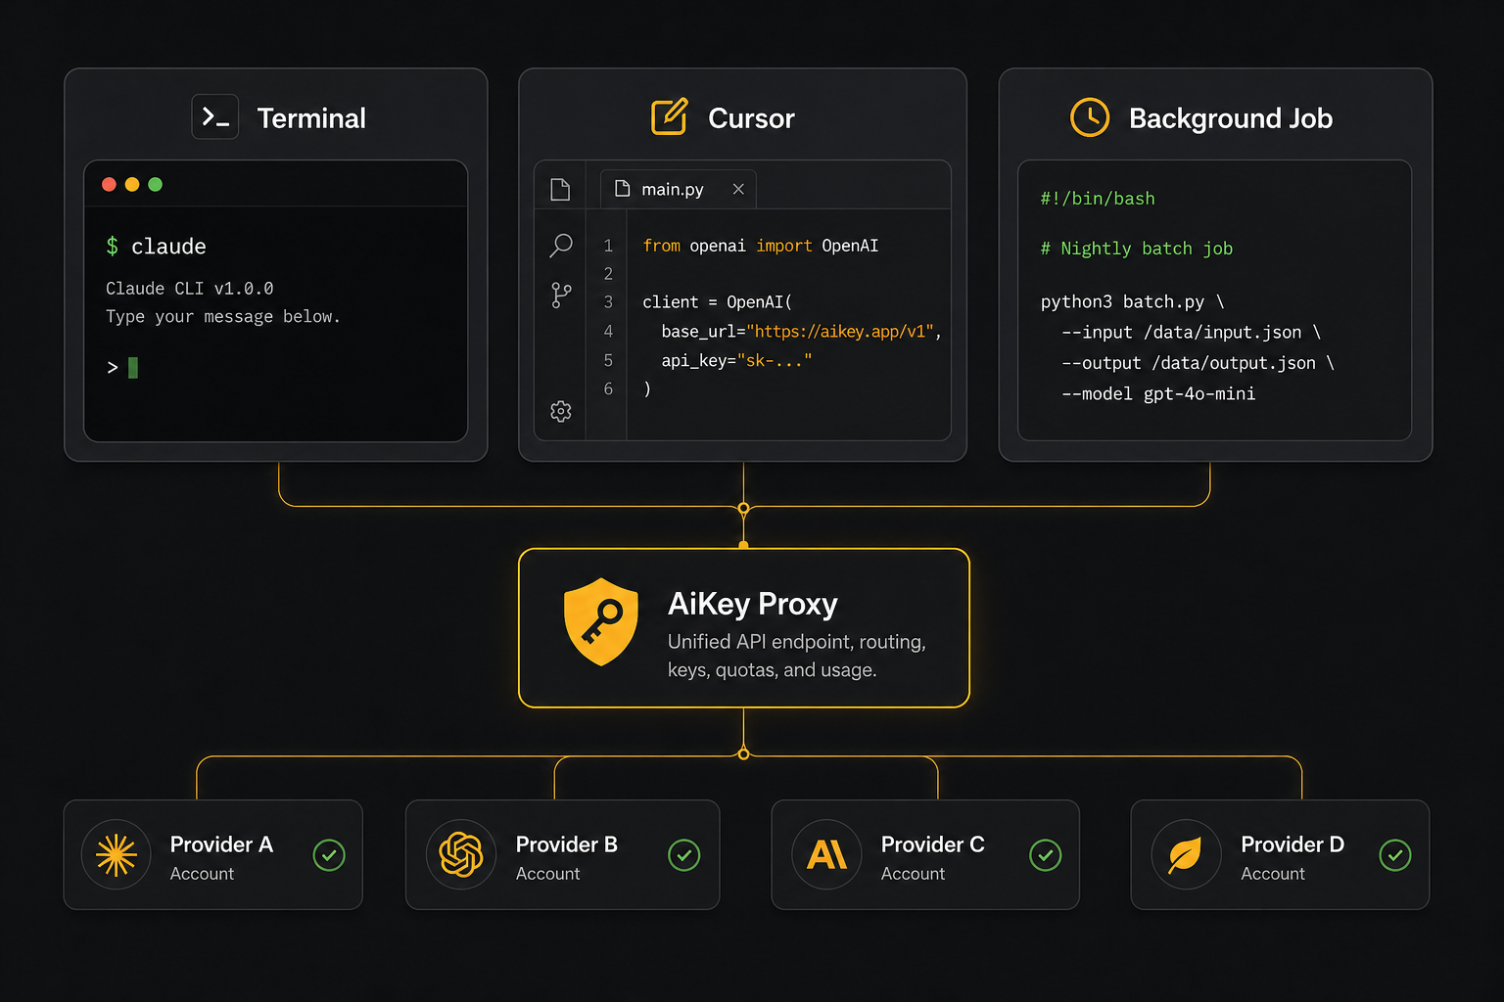Click the Background Job heading
Image resolution: width=1504 pixels, height=1002 pixels.
pos(1231,118)
